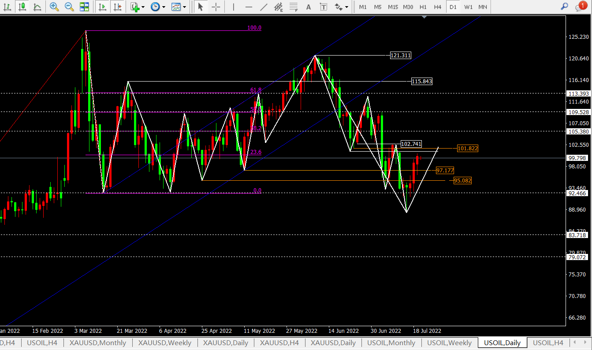Switch to bar chart display mode
The width and height of the screenshot is (592, 350).
coord(7,7)
